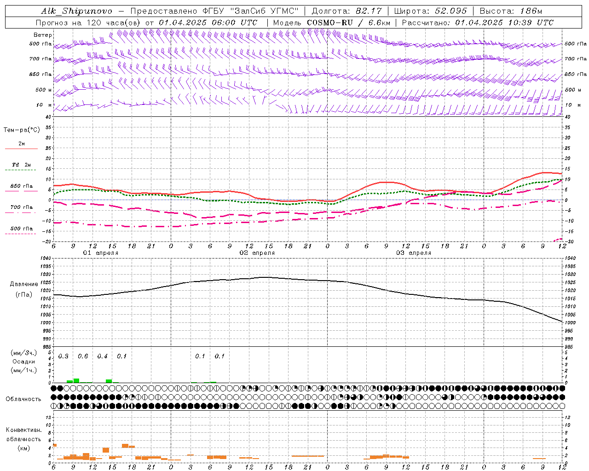Click the station name Alk_Shipunovo
Image resolution: width=589 pixels, height=471 pixels.
coord(76,11)
